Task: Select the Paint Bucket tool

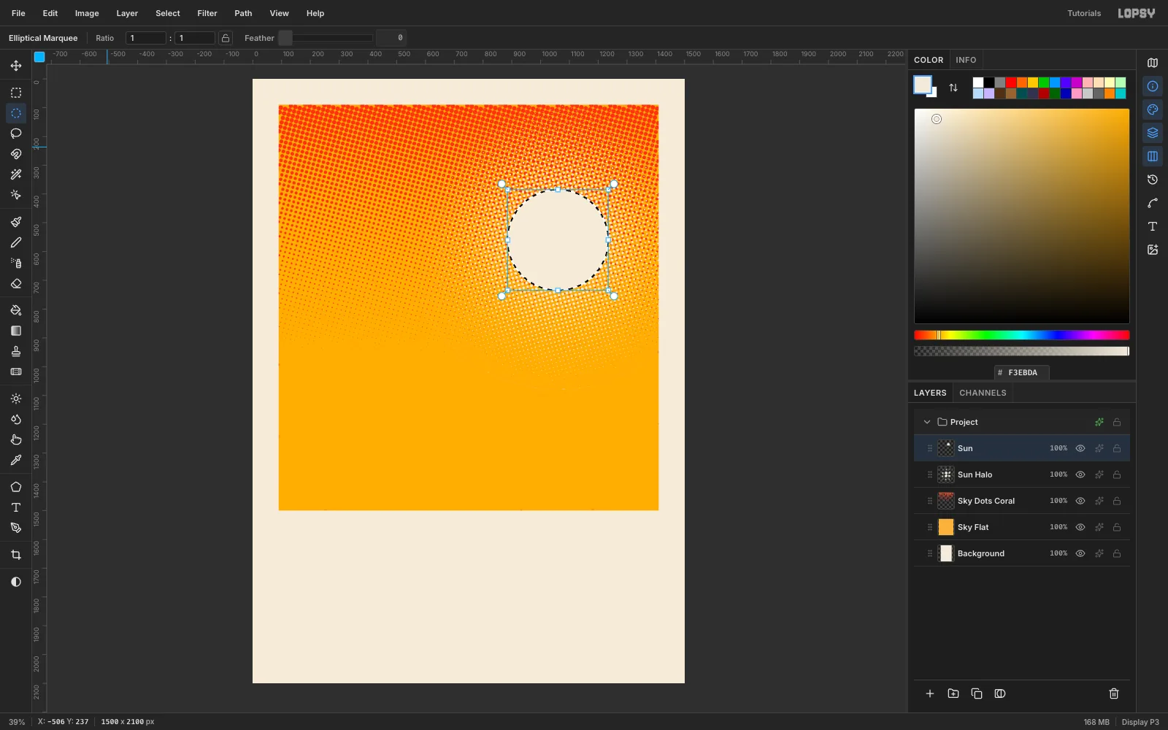Action: [16, 310]
